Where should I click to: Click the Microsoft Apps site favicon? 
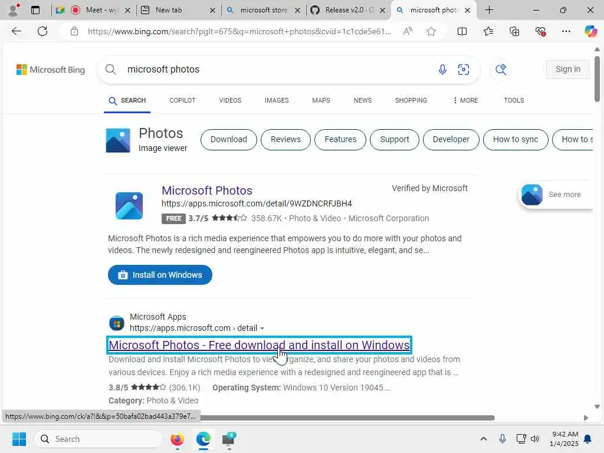(117, 323)
